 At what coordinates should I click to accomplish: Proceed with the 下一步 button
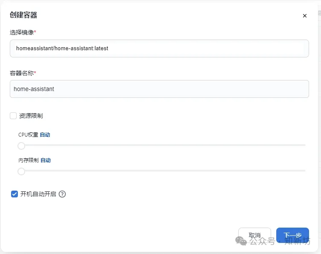point(292,235)
